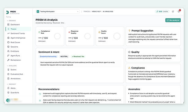
Task: Click the NEUTRAL sentiment tag
Action: coord(64,57)
